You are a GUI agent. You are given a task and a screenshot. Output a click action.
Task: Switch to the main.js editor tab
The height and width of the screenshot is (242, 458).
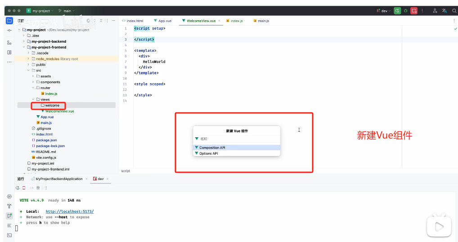261,21
